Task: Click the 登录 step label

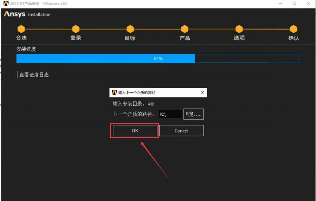Action: coord(76,37)
